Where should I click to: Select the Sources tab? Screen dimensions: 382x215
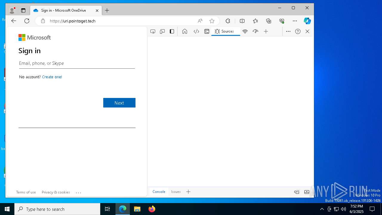click(x=226, y=31)
